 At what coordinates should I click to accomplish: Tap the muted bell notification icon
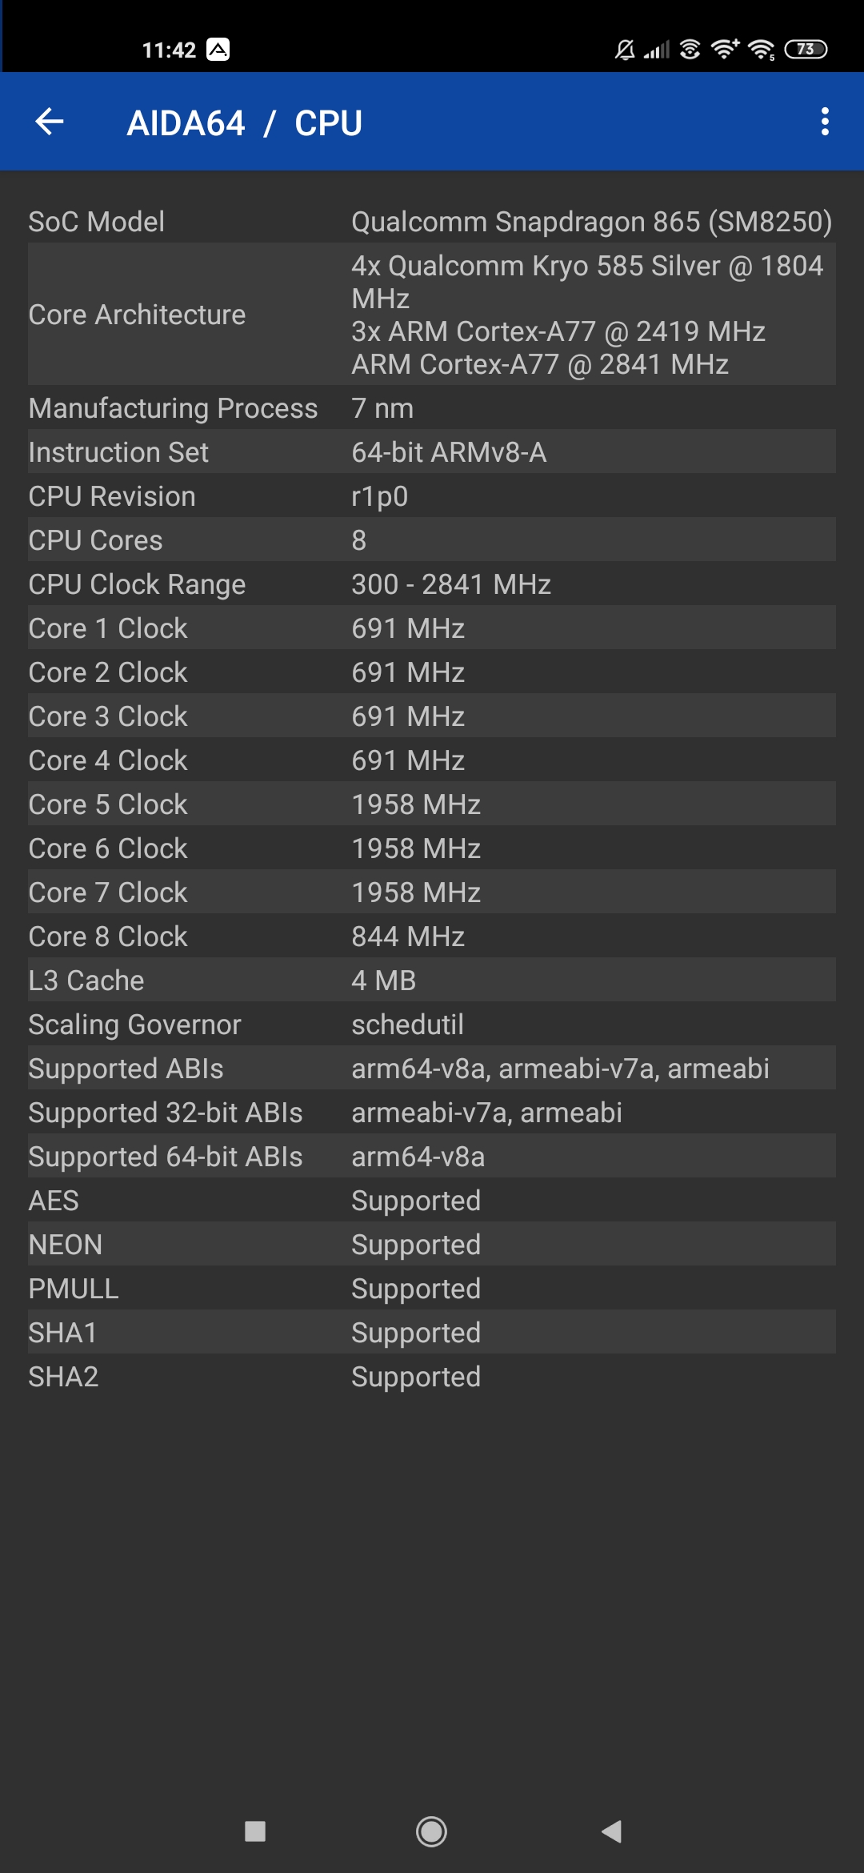click(625, 50)
